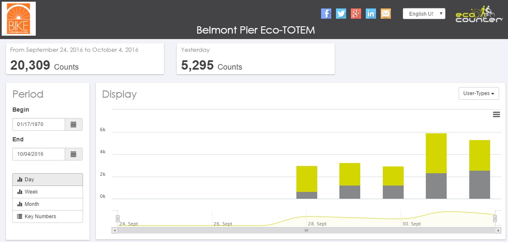Screen dimensions: 508x242
Task: Expand the User-Types dropdown
Action: pyautogui.click(x=478, y=93)
